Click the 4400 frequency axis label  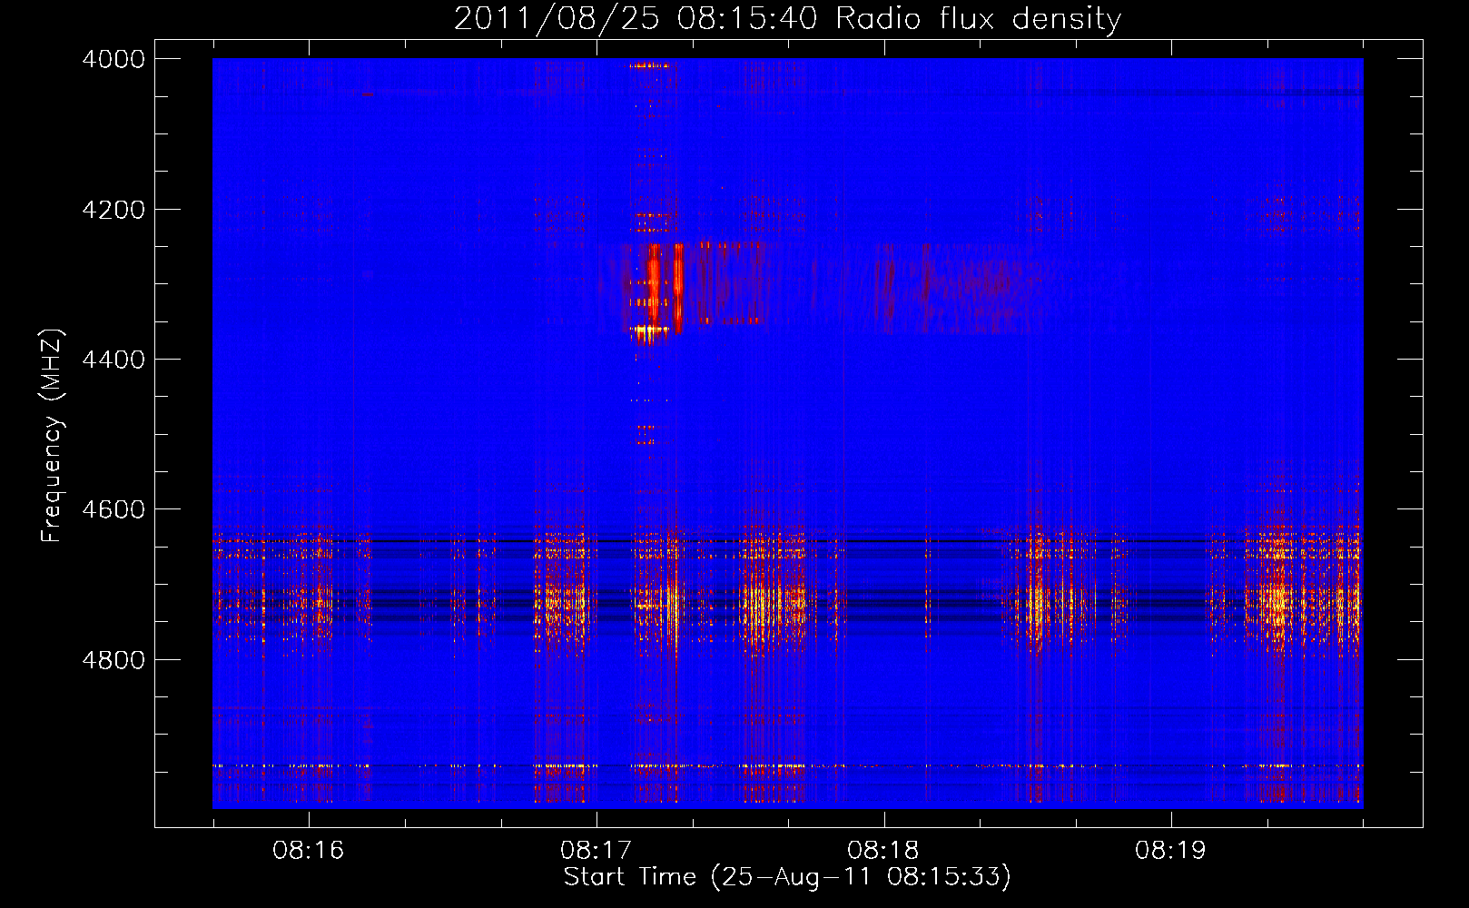point(113,360)
